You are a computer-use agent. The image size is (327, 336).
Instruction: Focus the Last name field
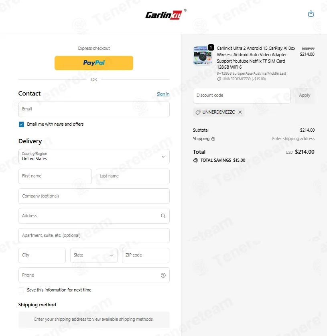[133, 176]
